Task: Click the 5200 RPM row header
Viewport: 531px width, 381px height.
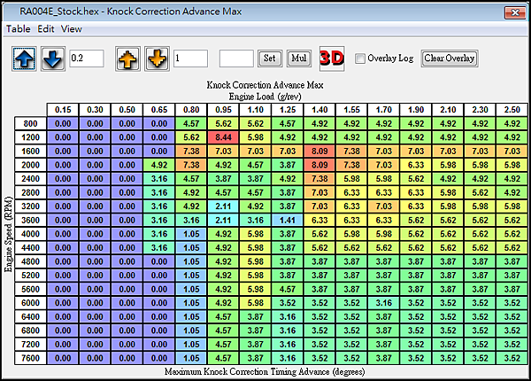Action: tap(30, 276)
